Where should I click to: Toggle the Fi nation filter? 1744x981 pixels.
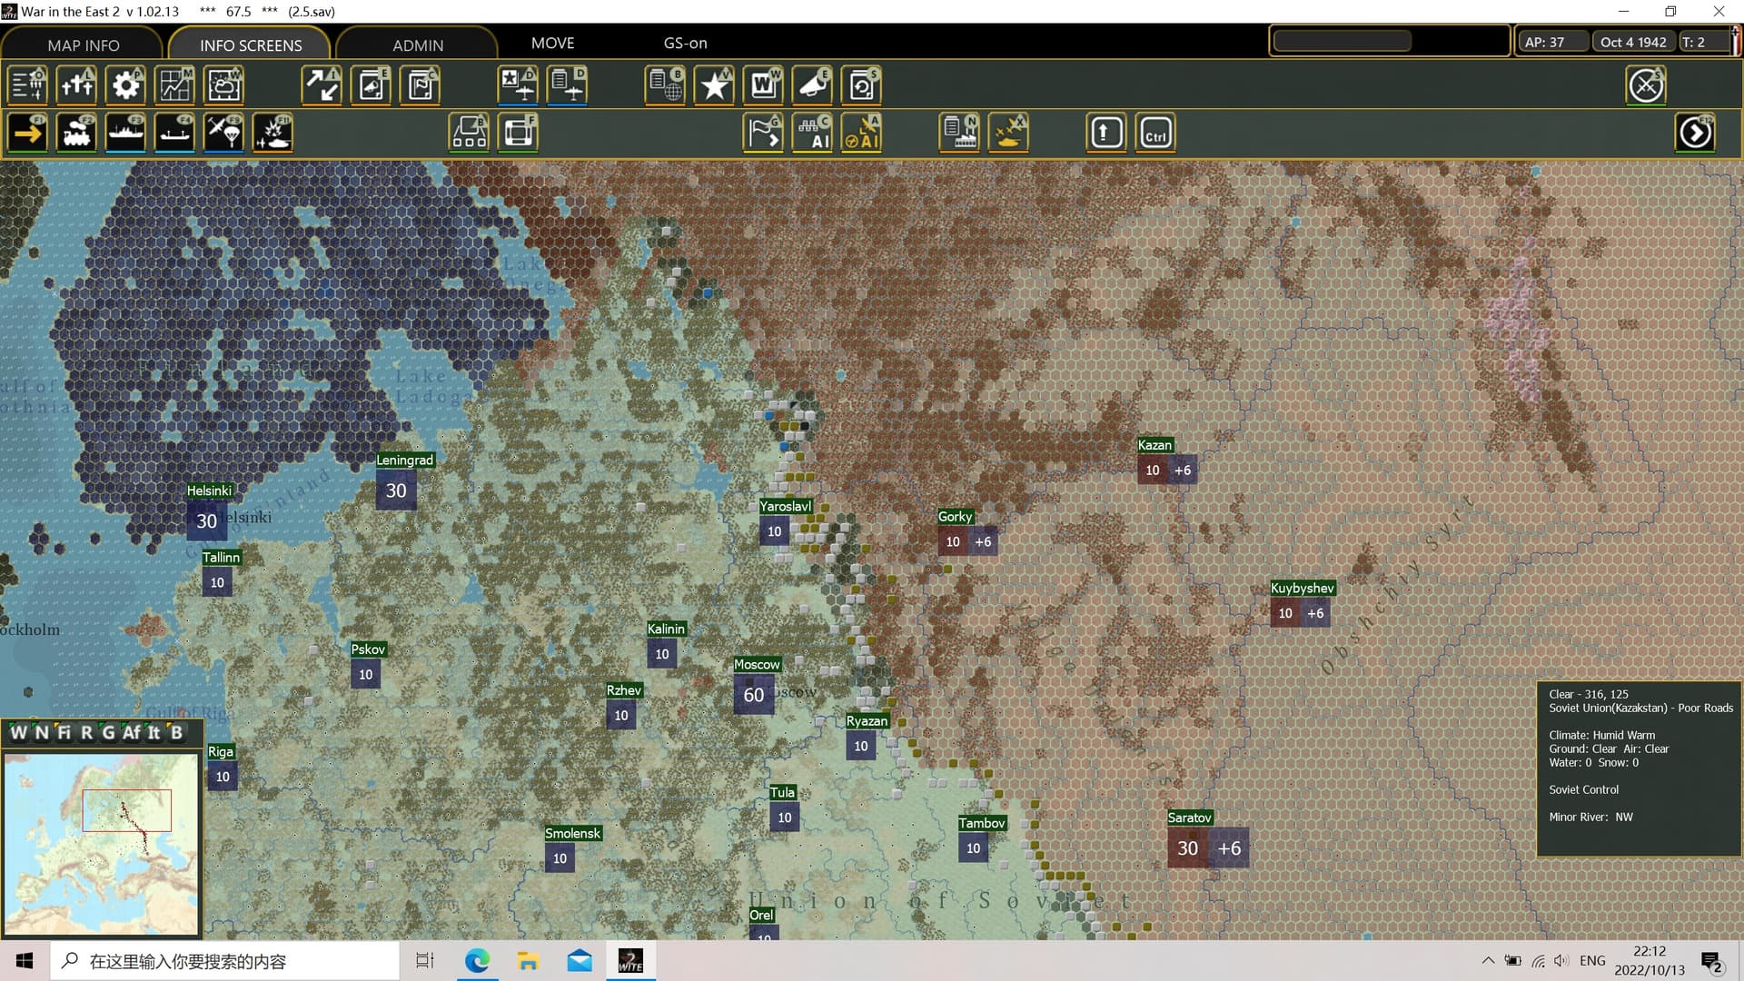click(x=63, y=732)
